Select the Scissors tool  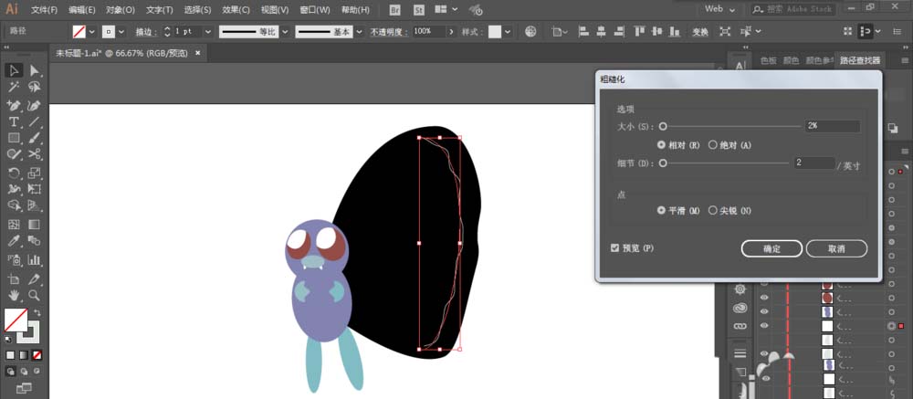pyautogui.click(x=35, y=154)
